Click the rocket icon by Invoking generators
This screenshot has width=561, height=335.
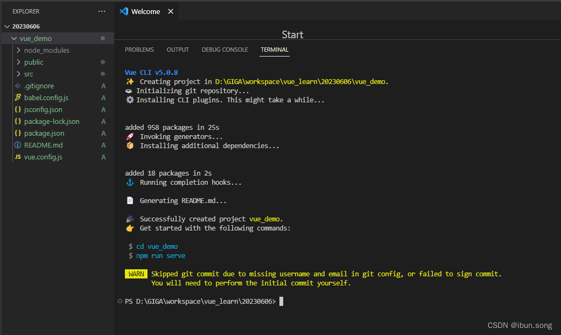pyautogui.click(x=130, y=136)
